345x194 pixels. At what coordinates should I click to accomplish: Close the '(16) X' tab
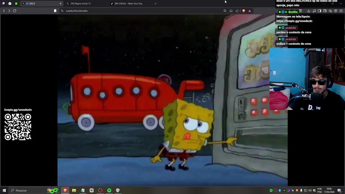point(60,4)
